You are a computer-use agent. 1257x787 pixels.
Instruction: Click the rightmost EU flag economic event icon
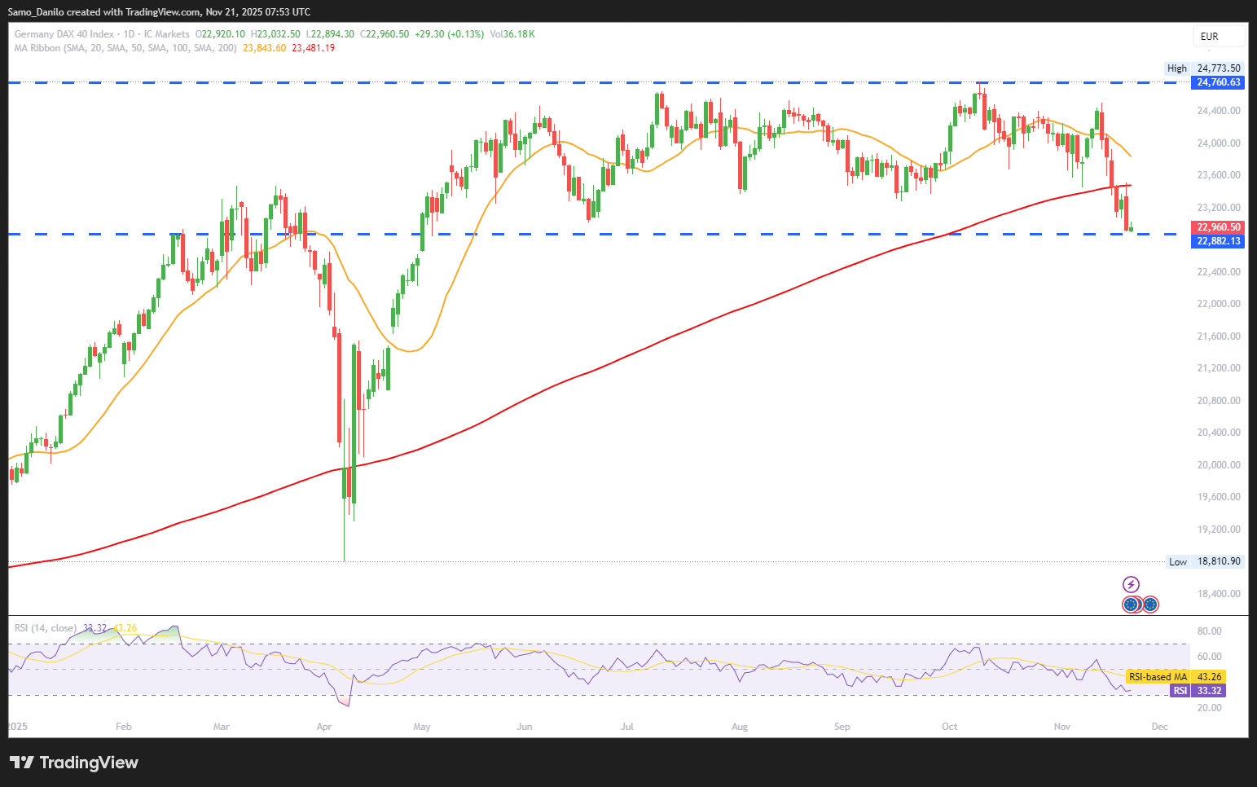(x=1149, y=605)
